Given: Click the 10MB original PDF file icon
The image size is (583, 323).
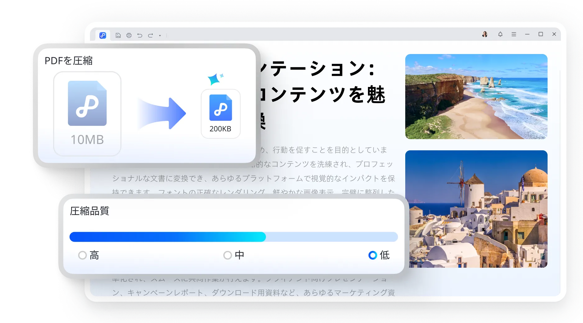Looking at the screenshot, I should click(x=87, y=103).
